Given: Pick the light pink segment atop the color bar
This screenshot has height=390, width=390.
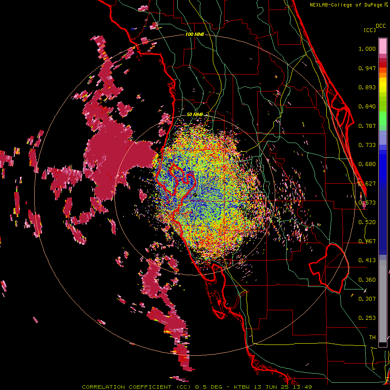Looking at the screenshot, I should (x=383, y=46).
